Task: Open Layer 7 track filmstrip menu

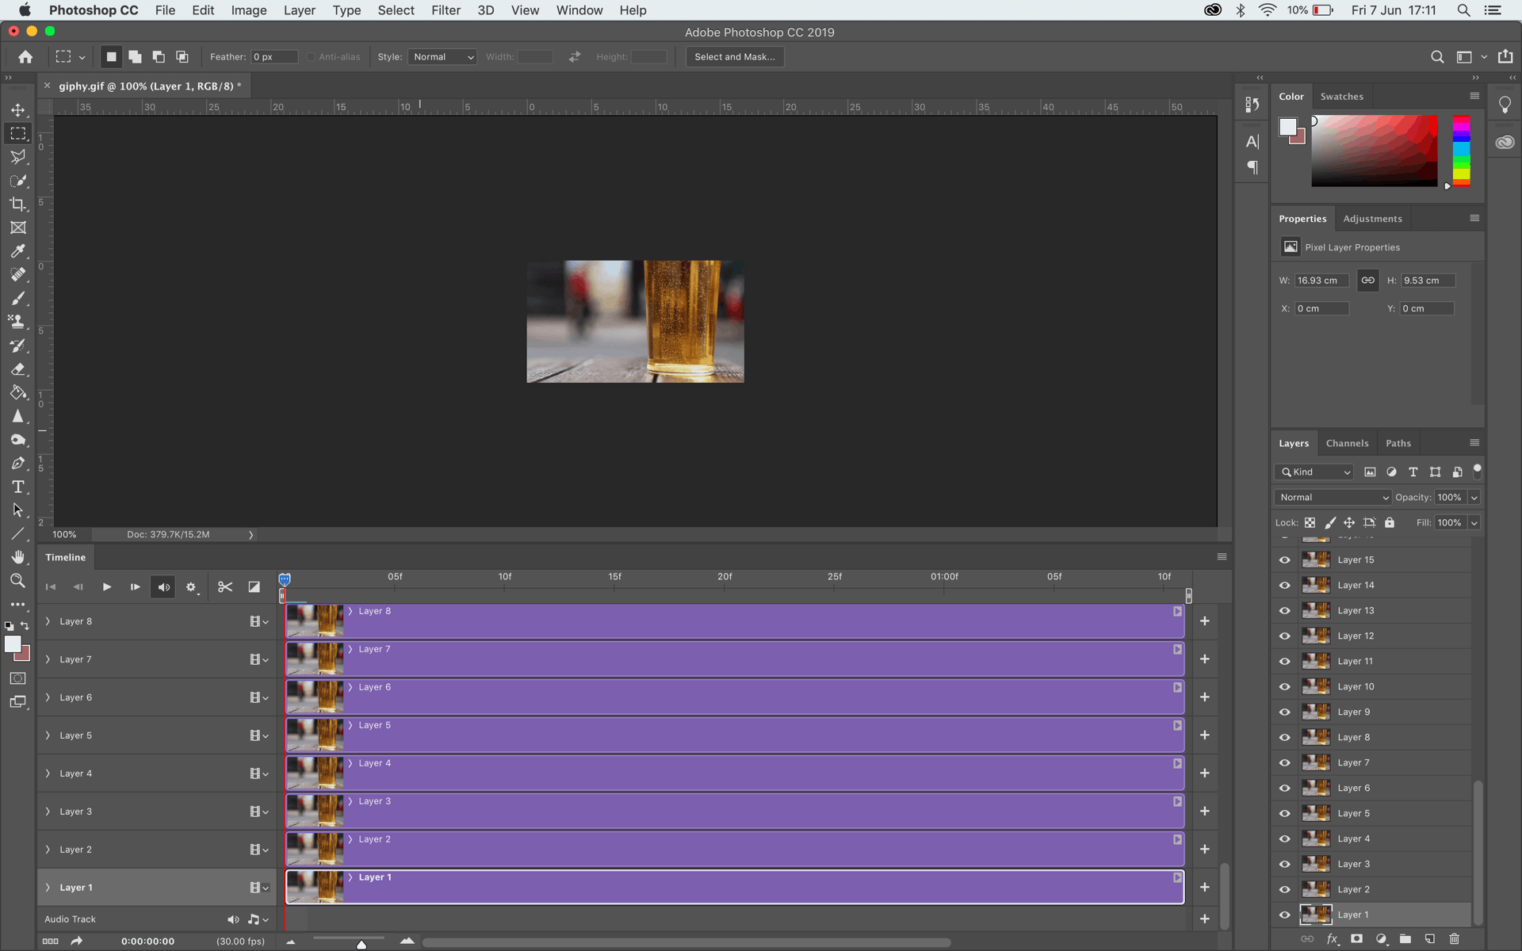Action: tap(259, 659)
